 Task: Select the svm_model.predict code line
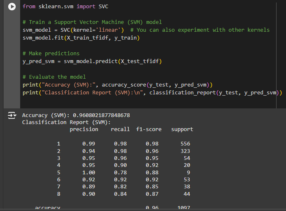92,61
